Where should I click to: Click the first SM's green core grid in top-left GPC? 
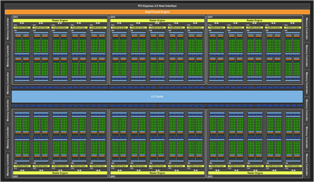click(18, 45)
